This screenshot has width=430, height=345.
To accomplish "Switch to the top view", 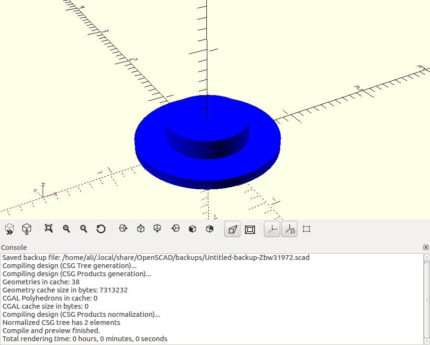I will coord(140,229).
